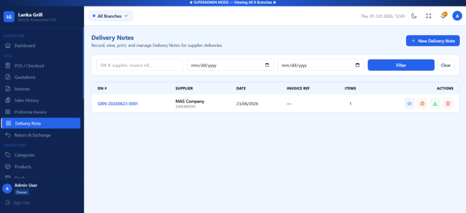Screen dimensions: 466x213
Task: Open the user avatar menu in the header
Action: [457, 16]
